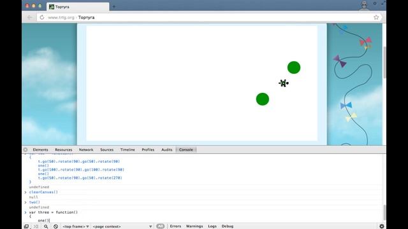Click the 'var three = function()' line
408x229 pixels.
pos(54,212)
